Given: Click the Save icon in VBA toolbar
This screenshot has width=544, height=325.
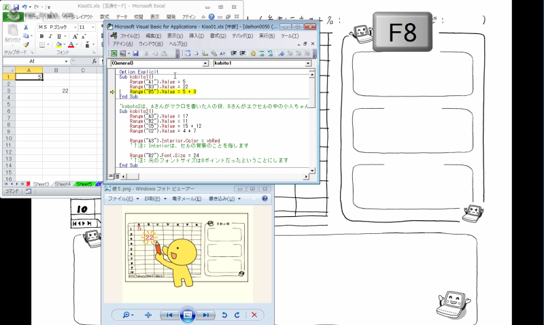Looking at the screenshot, I should click(x=135, y=52).
